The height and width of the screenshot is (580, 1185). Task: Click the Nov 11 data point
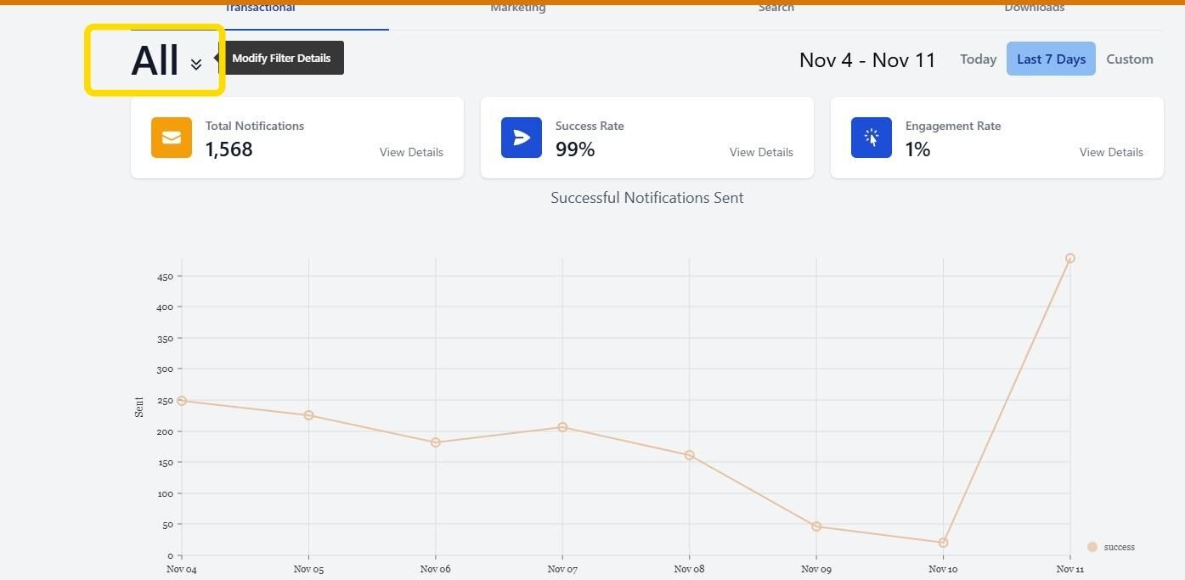pos(1069,258)
